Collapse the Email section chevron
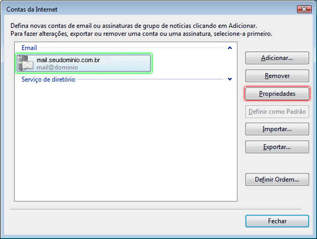The image size is (317, 239). click(230, 48)
